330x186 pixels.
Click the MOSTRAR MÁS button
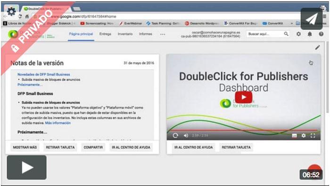point(25,147)
